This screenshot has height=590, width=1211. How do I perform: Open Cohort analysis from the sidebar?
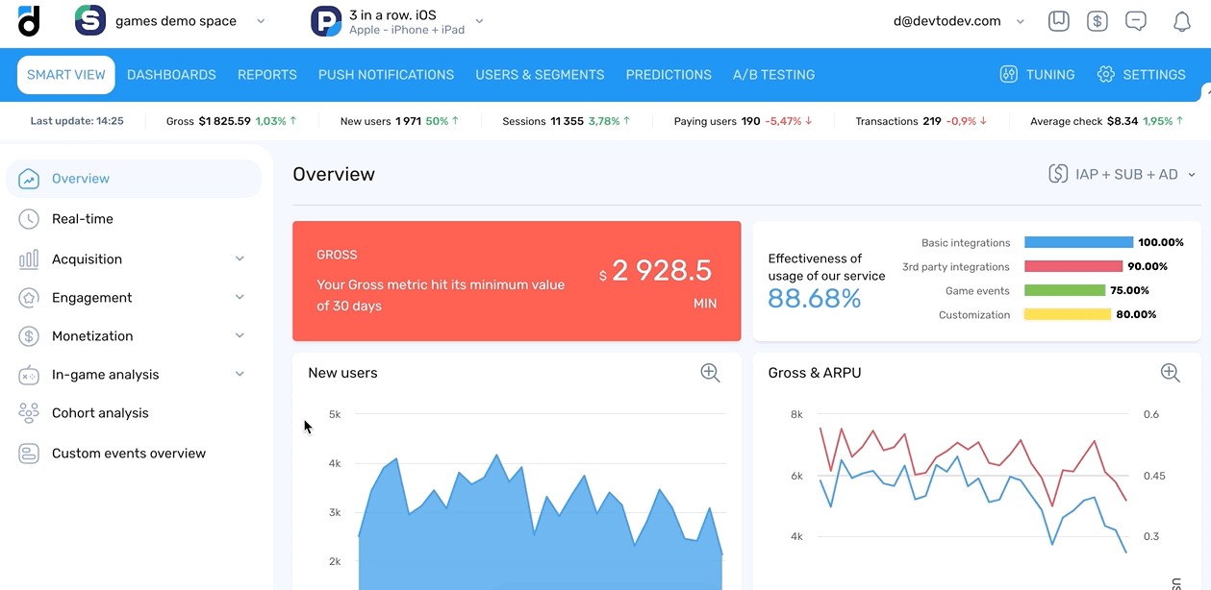point(100,412)
